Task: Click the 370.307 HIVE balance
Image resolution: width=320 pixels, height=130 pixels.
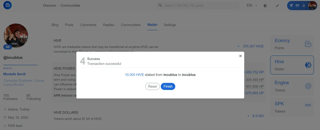Action: (253, 46)
